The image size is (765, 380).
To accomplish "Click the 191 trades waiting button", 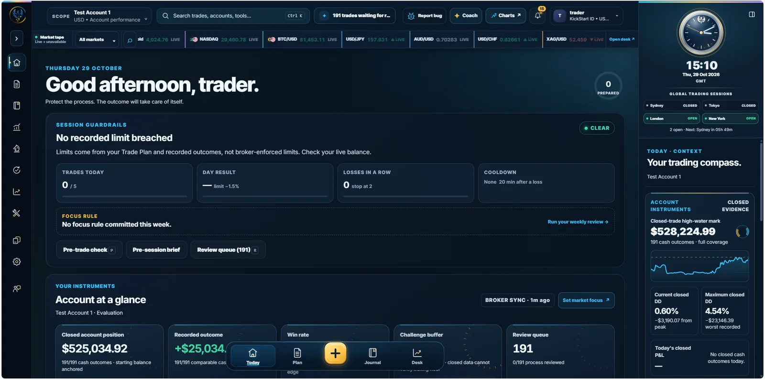I will pos(355,16).
